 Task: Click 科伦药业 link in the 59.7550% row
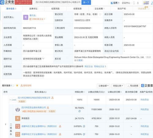[145, 109]
